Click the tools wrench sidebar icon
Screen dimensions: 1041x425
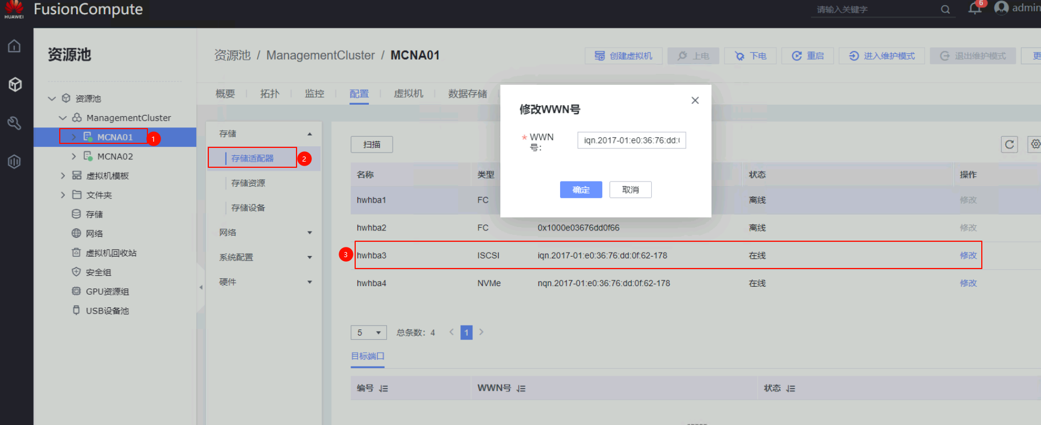[x=14, y=123]
